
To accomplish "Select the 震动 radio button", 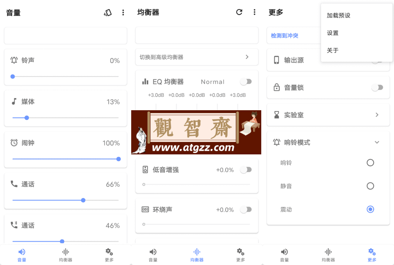I will point(370,209).
